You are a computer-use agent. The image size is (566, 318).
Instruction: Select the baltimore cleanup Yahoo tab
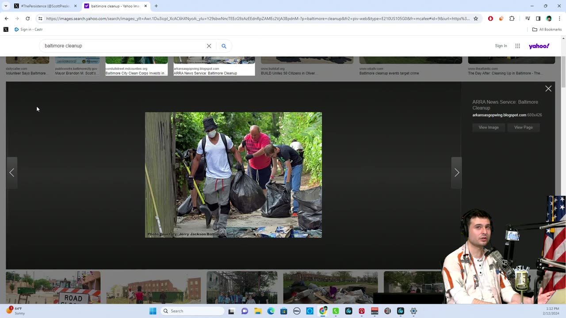tap(115, 6)
